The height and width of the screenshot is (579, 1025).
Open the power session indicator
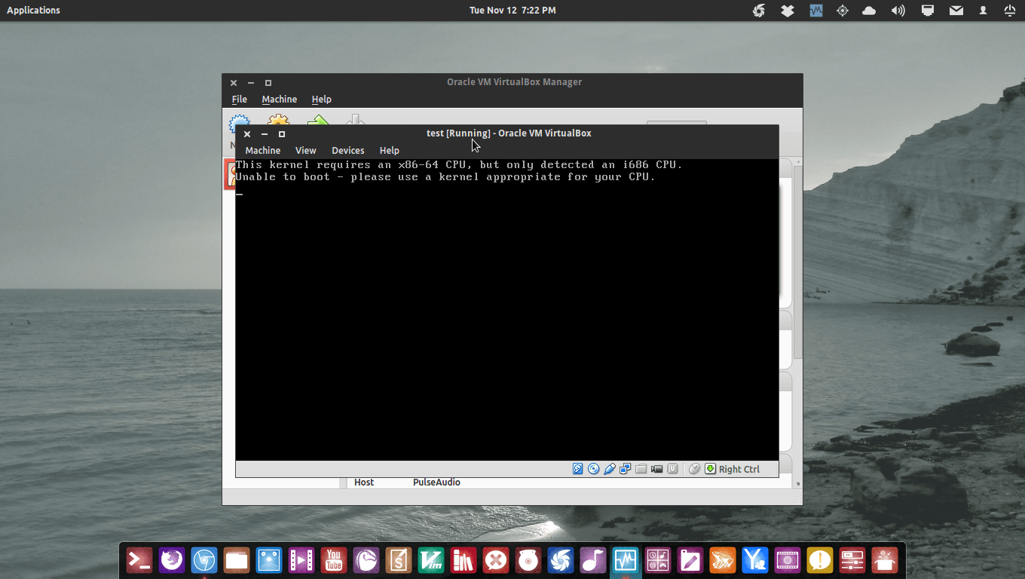pyautogui.click(x=1010, y=11)
